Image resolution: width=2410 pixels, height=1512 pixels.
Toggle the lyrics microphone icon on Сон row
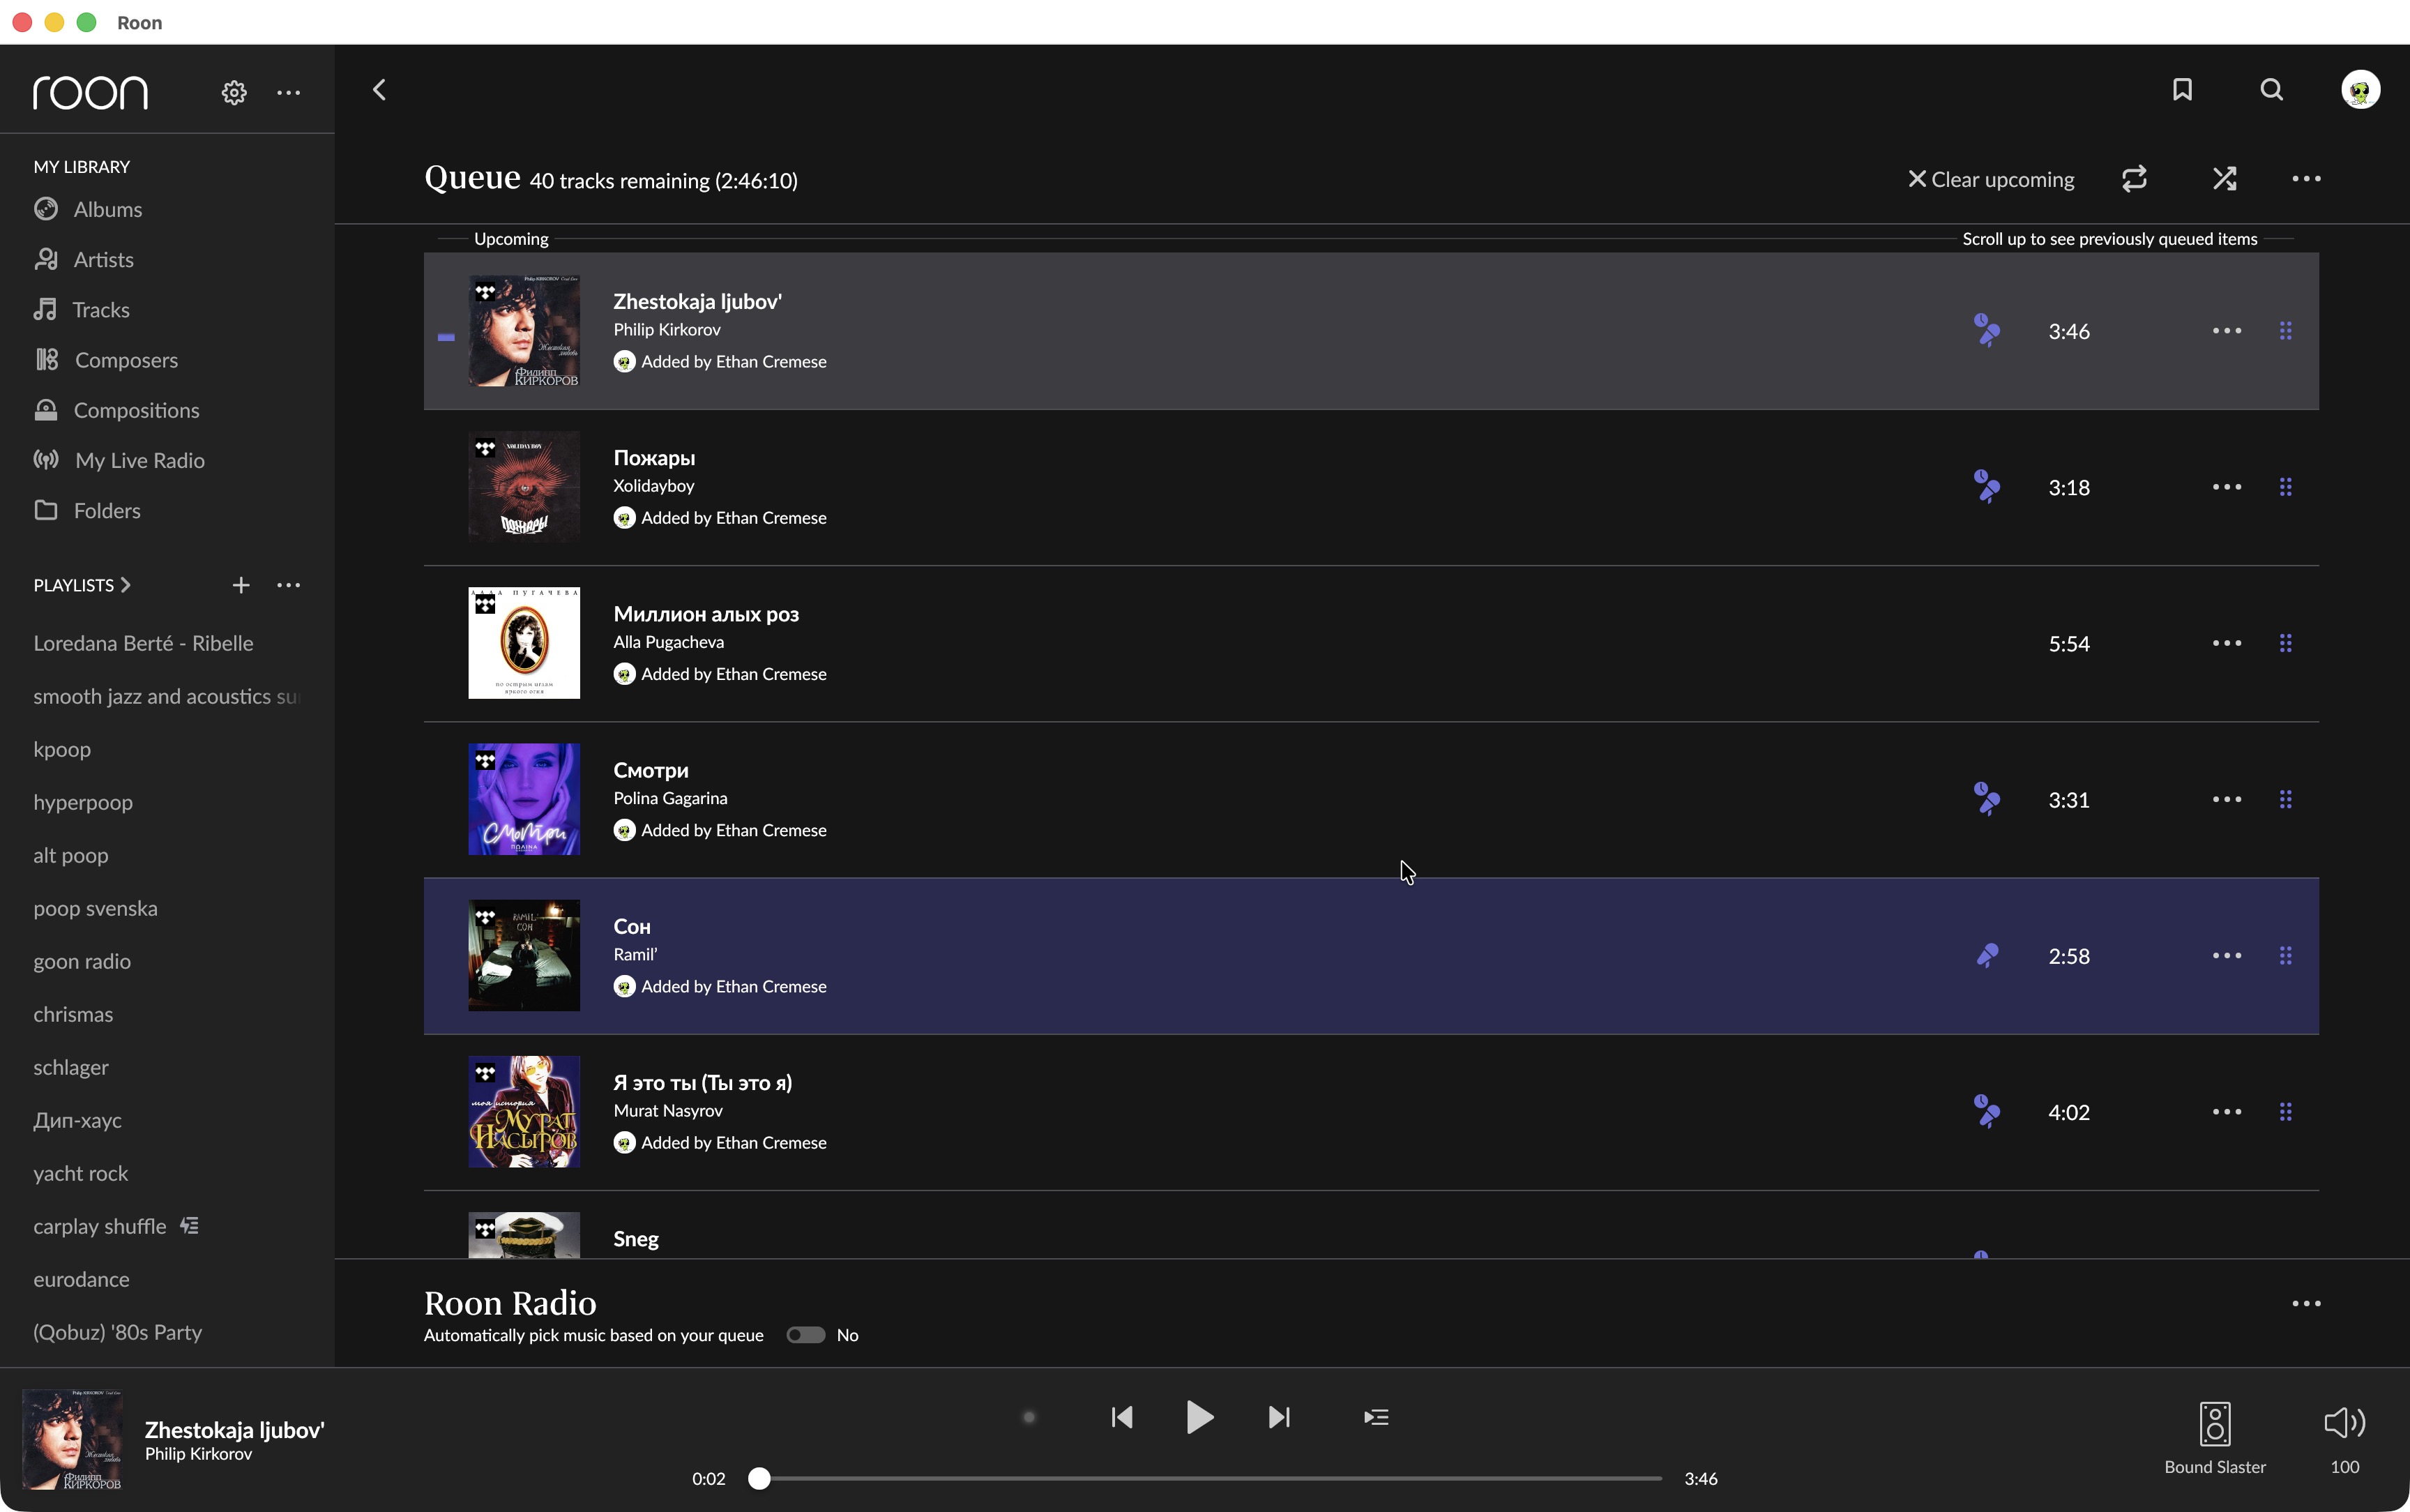pyautogui.click(x=1987, y=956)
